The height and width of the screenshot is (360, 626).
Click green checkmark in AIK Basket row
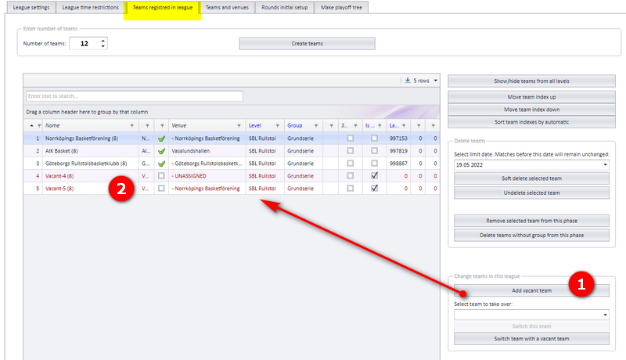pyautogui.click(x=161, y=151)
